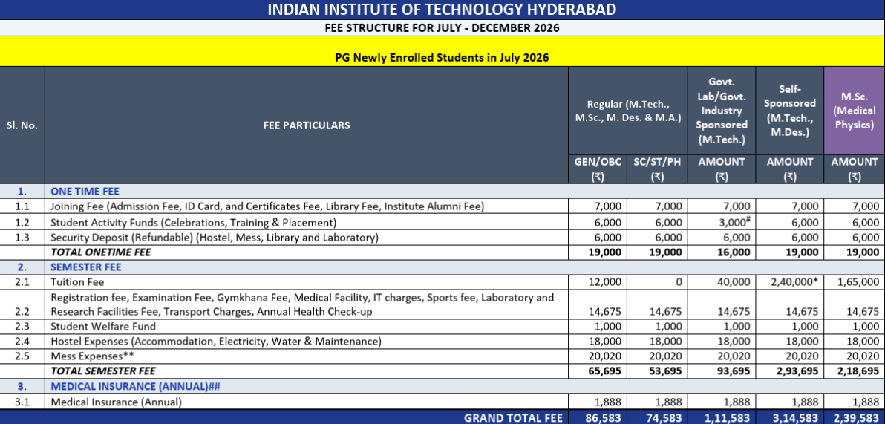Click serial number '1.3' cell
The image size is (885, 424).
pos(22,238)
